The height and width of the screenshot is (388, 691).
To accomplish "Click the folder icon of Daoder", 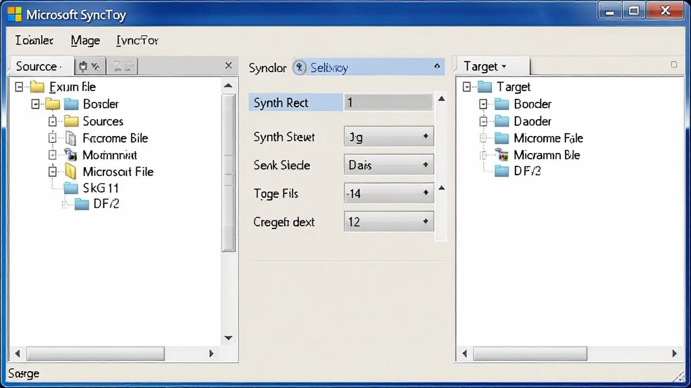I will click(501, 121).
